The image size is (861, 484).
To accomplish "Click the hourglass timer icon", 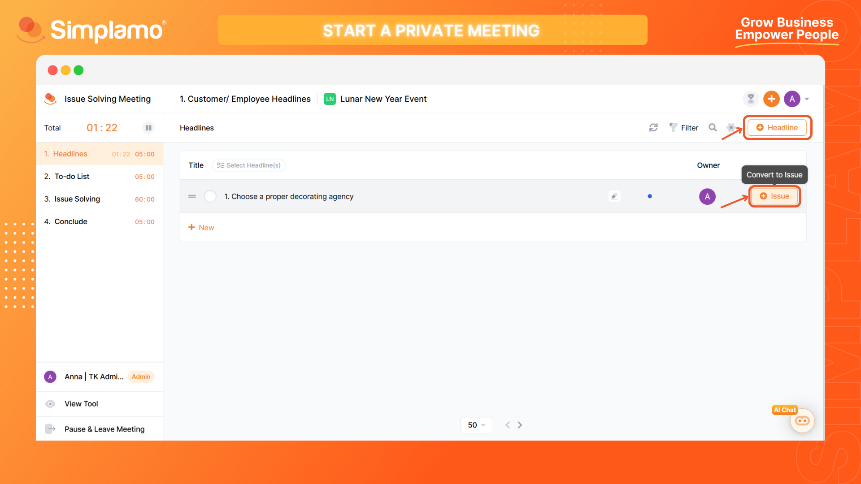I will 751,99.
